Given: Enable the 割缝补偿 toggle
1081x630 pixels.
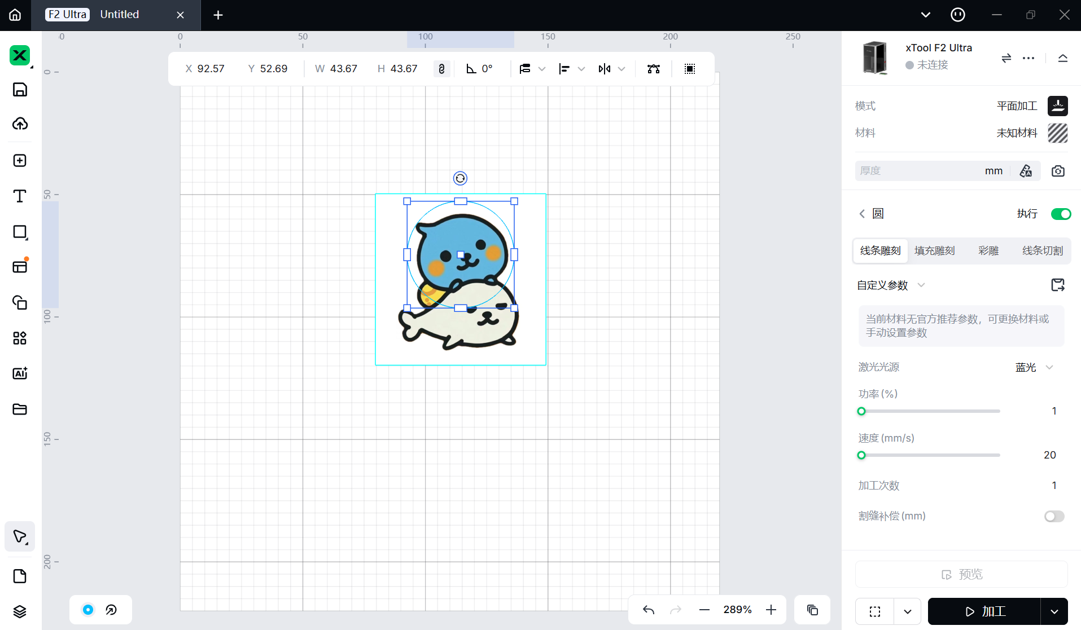Looking at the screenshot, I should point(1054,517).
